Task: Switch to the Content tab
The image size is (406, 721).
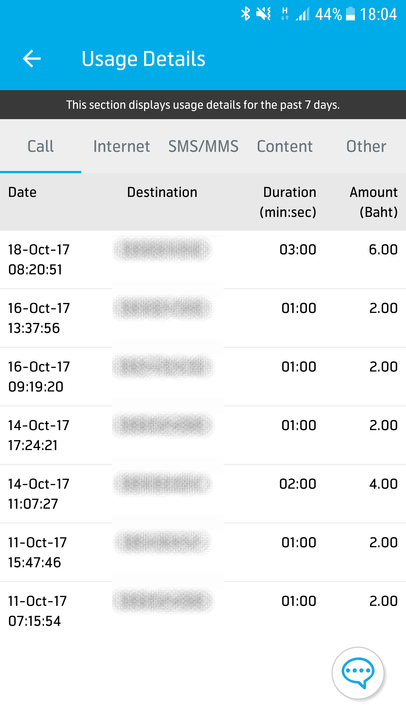Action: click(285, 146)
